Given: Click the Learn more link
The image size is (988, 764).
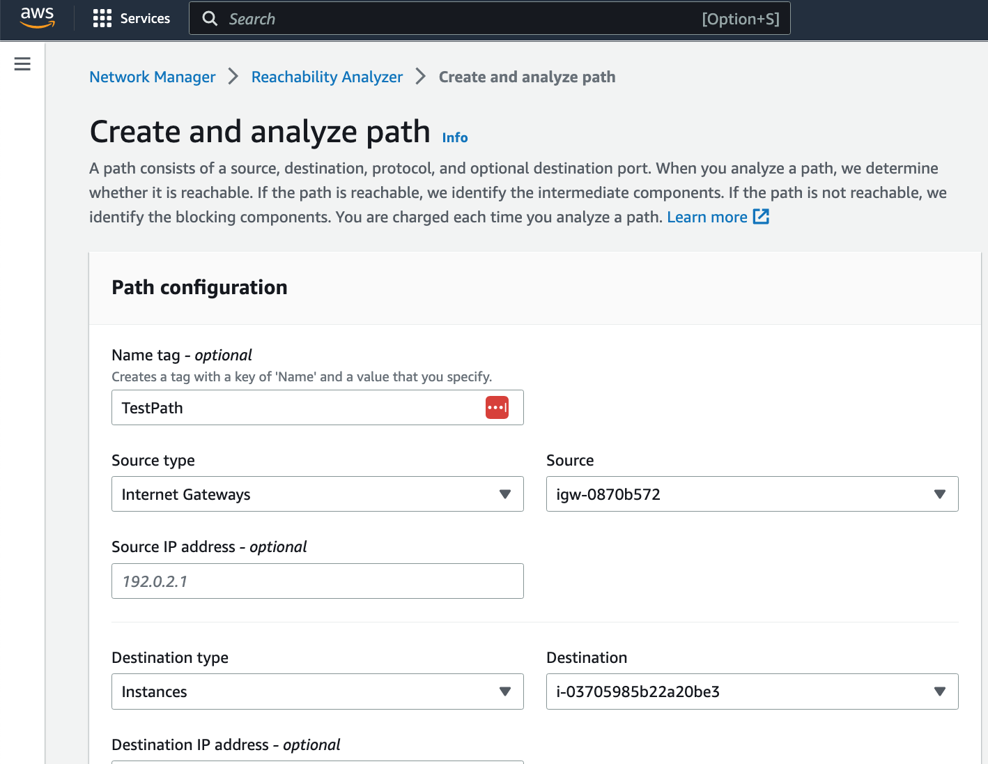Looking at the screenshot, I should pyautogui.click(x=707, y=217).
